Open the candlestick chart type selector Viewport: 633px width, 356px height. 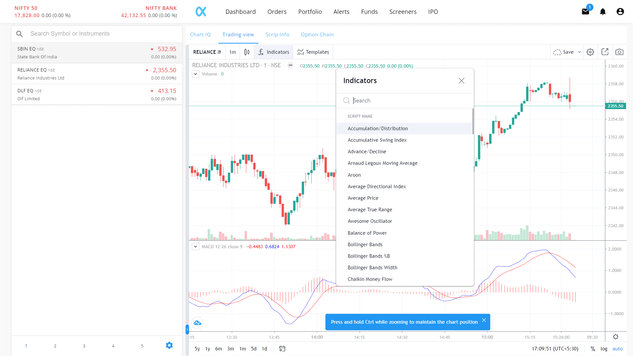pyautogui.click(x=247, y=52)
